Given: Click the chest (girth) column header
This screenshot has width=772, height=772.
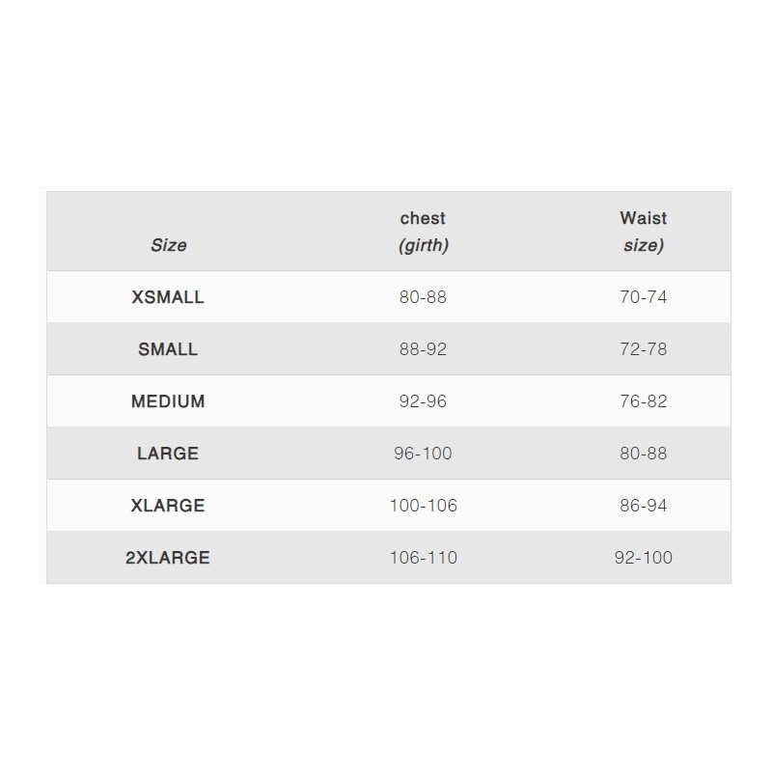Looking at the screenshot, I should [x=423, y=232].
